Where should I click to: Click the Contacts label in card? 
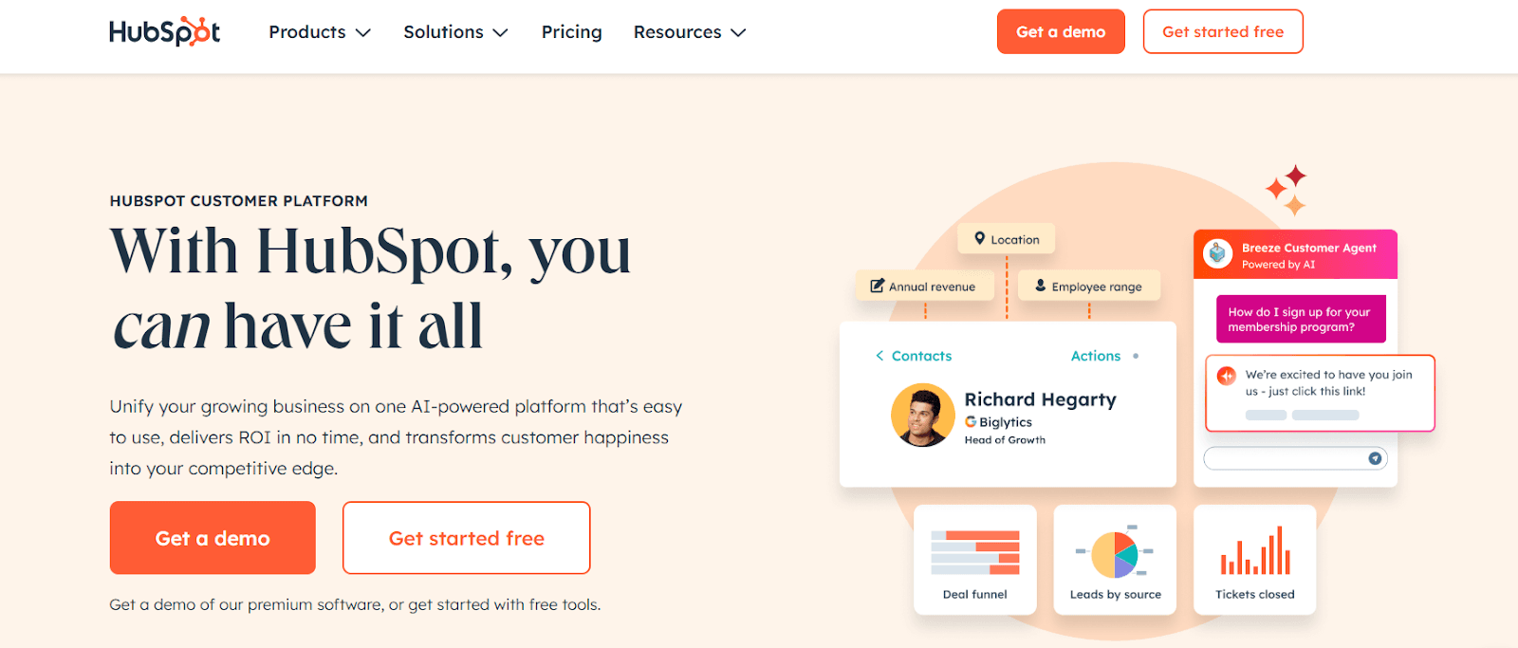click(921, 356)
